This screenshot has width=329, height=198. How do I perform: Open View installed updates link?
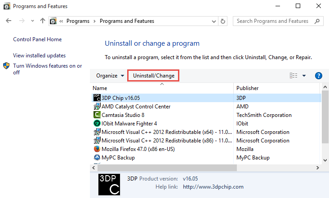(39, 56)
